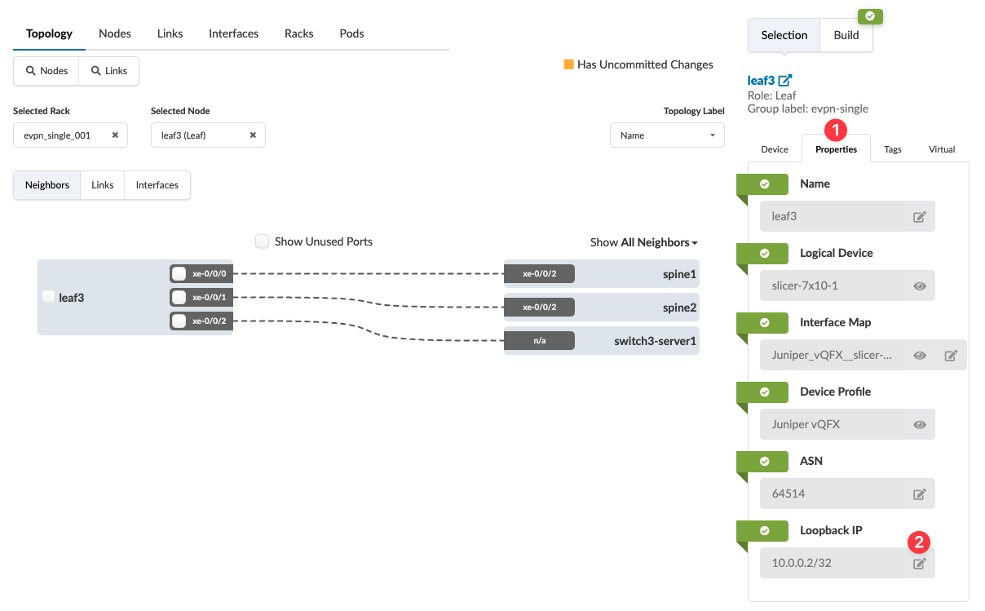Select the xe-0/0/0 port checkbox
985x611 pixels.
click(179, 273)
